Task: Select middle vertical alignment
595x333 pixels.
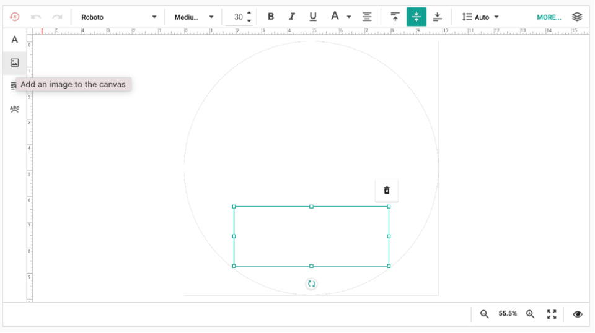Action: coord(416,17)
